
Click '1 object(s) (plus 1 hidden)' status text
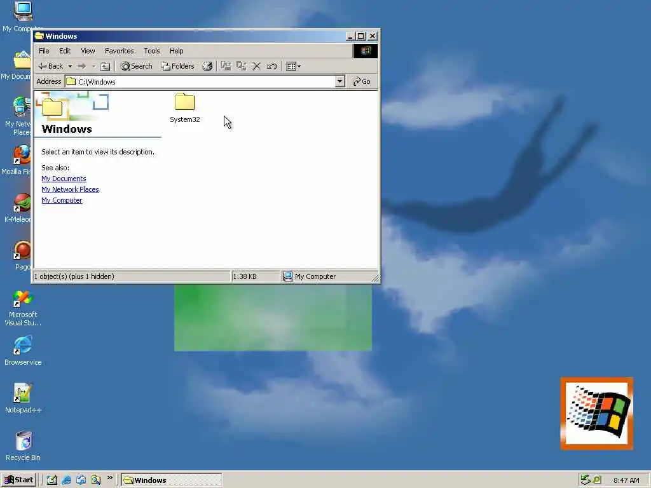[74, 276]
